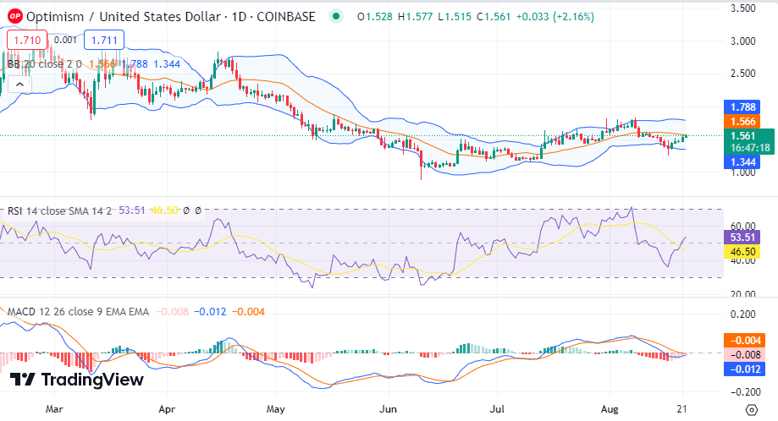Screen dimensions: 778x421
Task: Click the Jun label on the time axis
Action: pos(389,407)
